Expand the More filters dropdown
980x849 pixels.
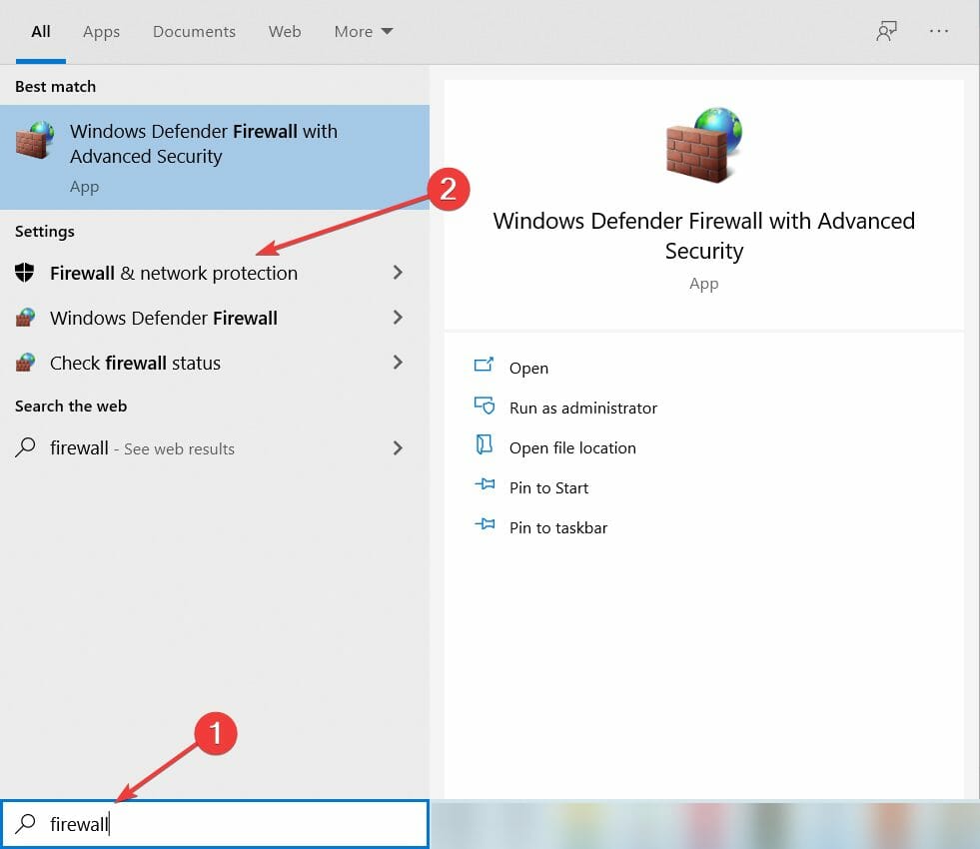(363, 31)
